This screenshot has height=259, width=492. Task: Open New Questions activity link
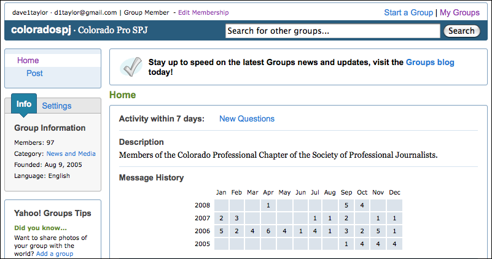coord(247,118)
